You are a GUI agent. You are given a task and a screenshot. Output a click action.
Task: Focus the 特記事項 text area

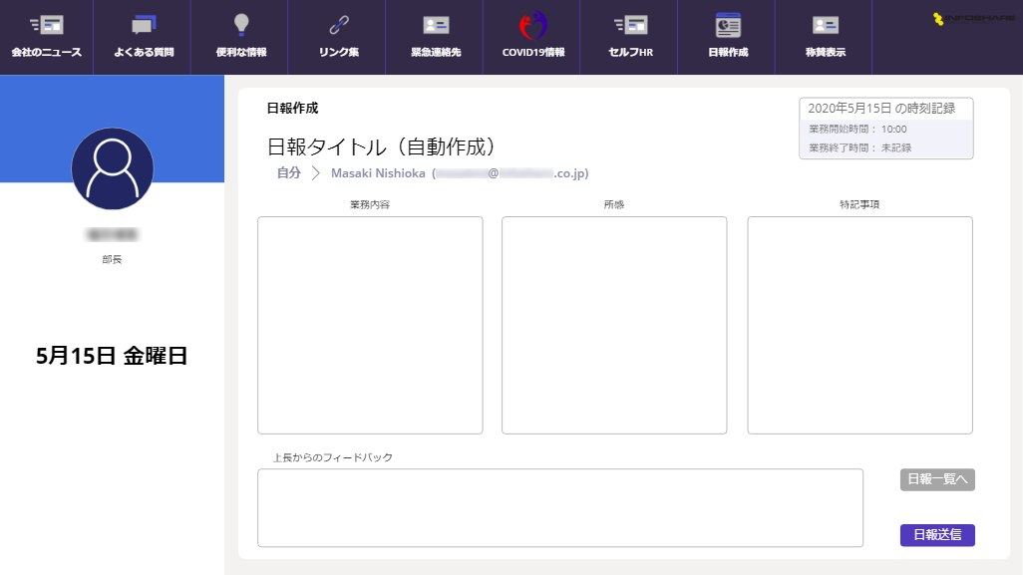(859, 325)
